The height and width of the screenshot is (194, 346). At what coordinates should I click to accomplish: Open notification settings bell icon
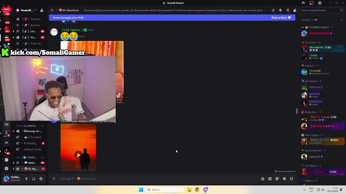(280, 10)
